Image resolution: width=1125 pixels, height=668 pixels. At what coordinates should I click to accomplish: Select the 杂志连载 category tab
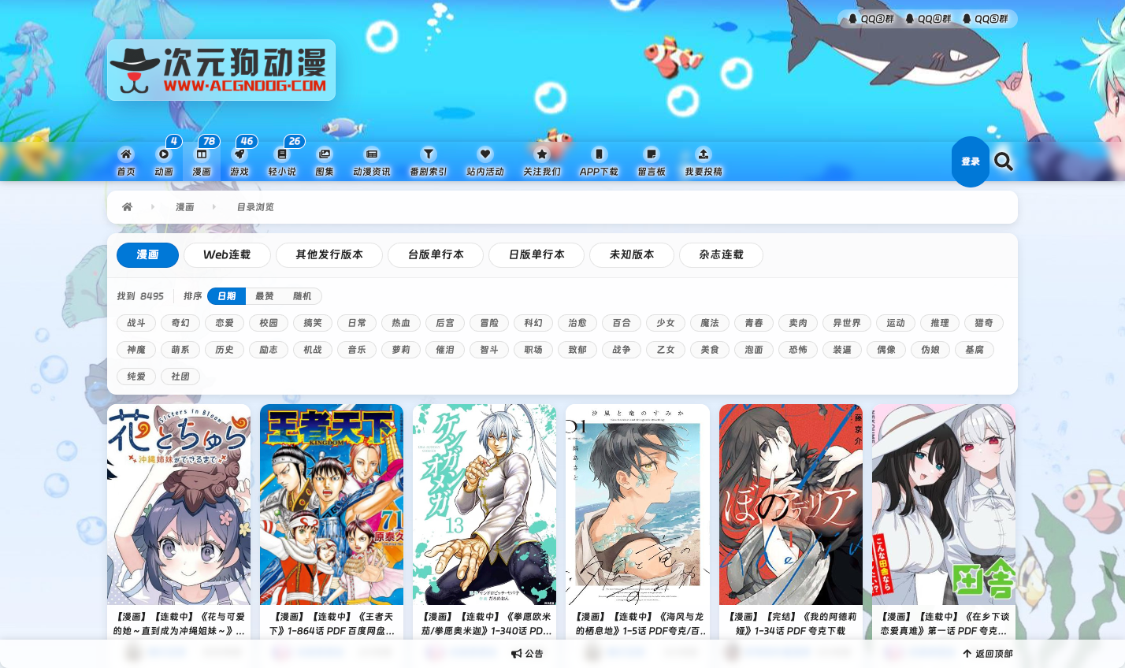pos(722,255)
